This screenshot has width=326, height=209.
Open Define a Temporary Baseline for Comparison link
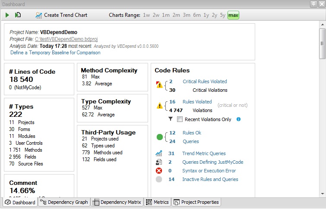point(55,53)
